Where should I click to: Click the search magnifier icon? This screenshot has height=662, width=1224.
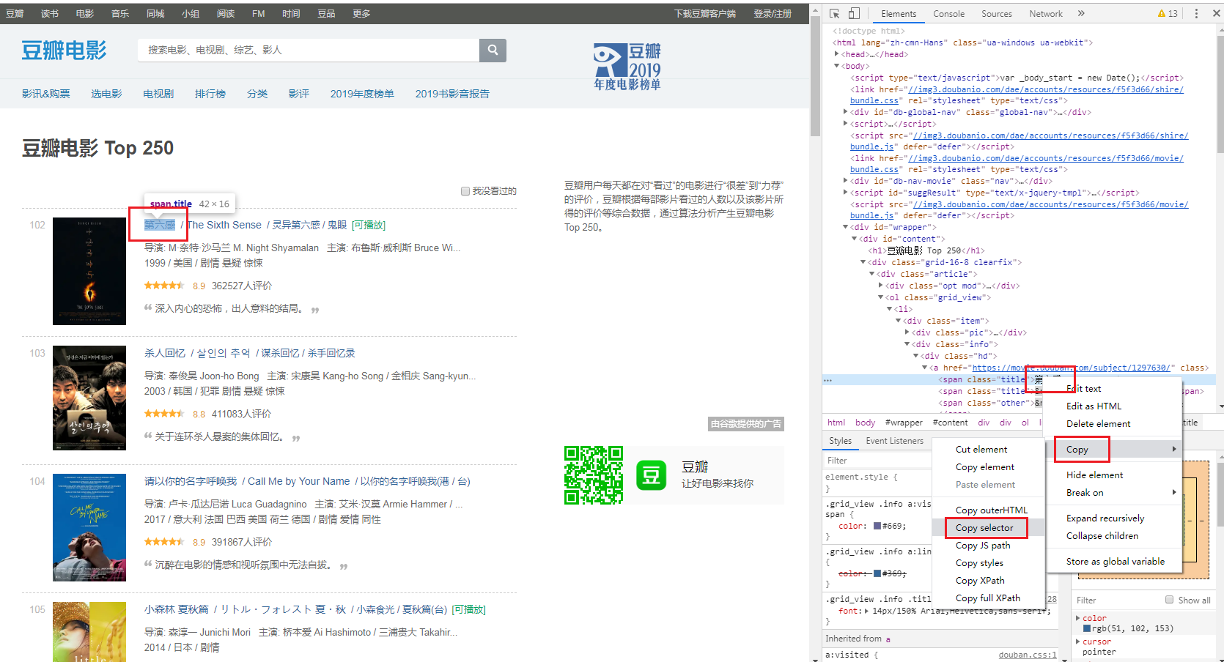pyautogui.click(x=492, y=50)
